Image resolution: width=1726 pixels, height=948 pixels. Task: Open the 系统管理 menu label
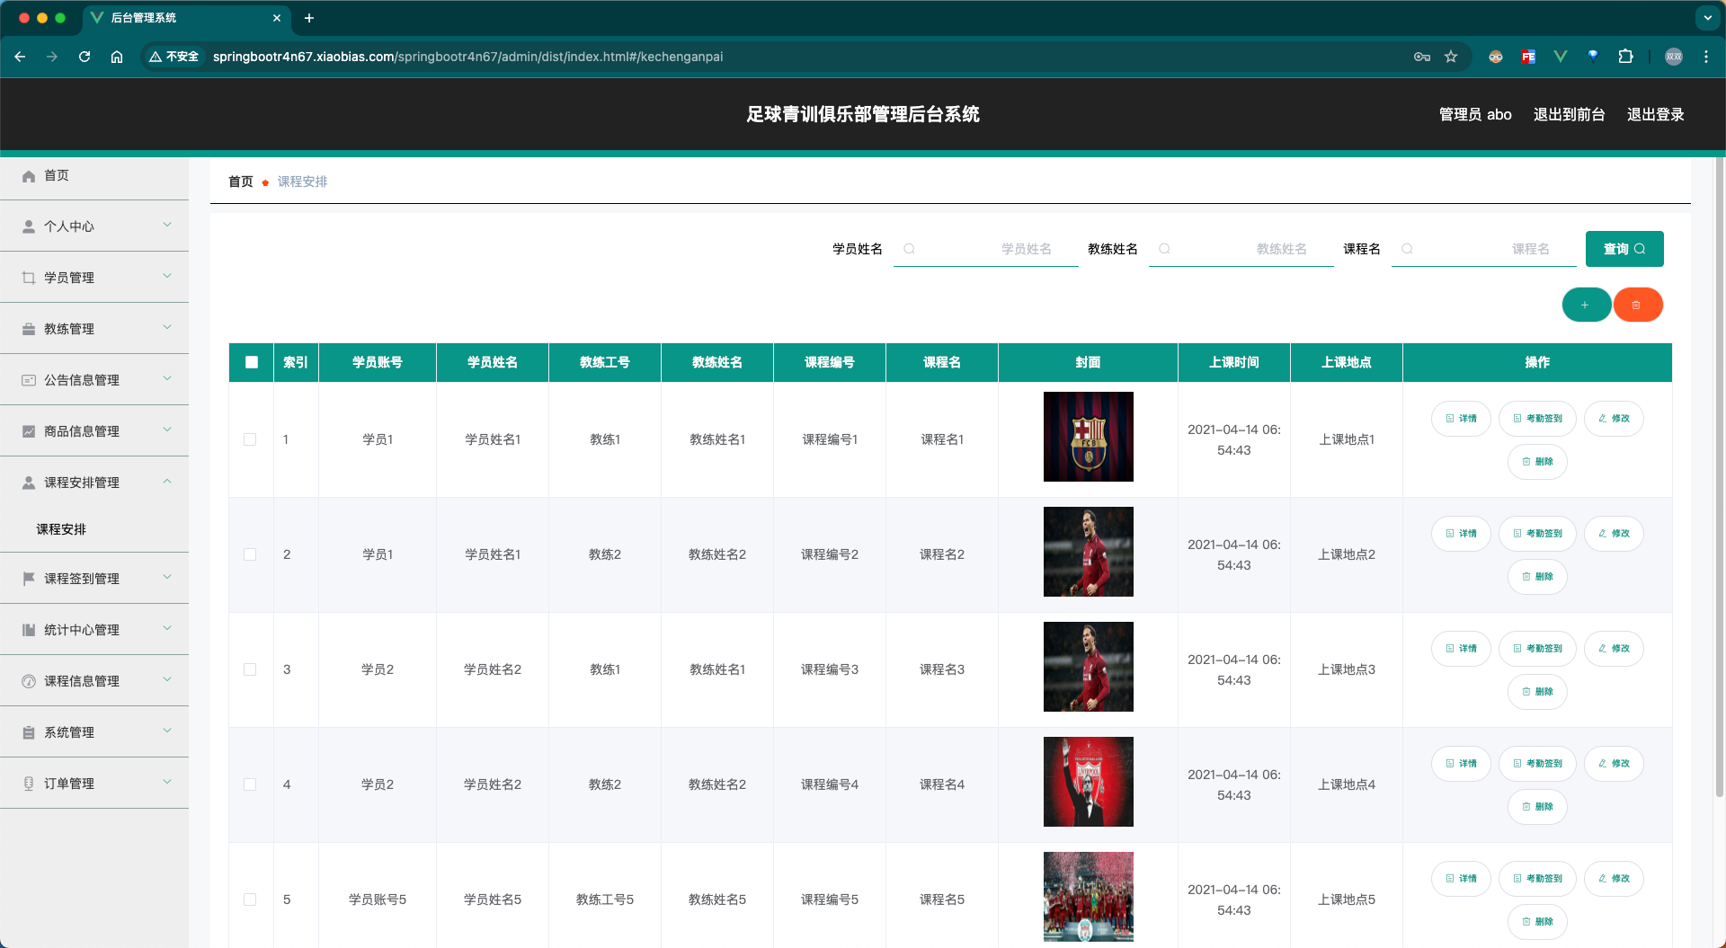coord(69,732)
